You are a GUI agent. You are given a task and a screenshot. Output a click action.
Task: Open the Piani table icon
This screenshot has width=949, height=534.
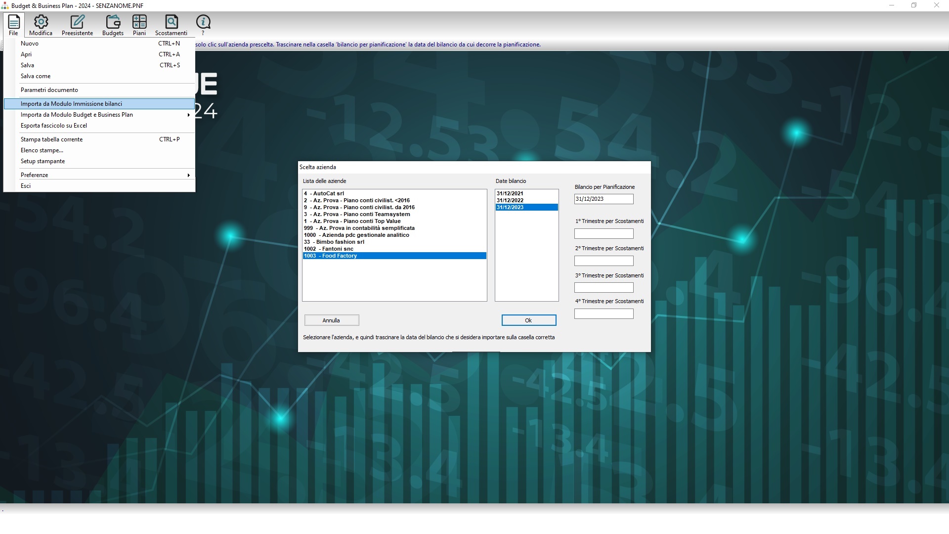click(139, 25)
